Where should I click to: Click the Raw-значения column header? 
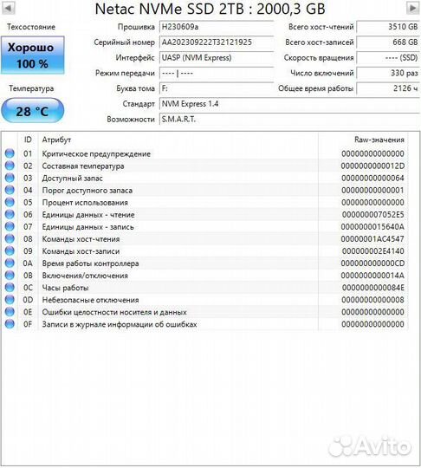pyautogui.click(x=379, y=140)
